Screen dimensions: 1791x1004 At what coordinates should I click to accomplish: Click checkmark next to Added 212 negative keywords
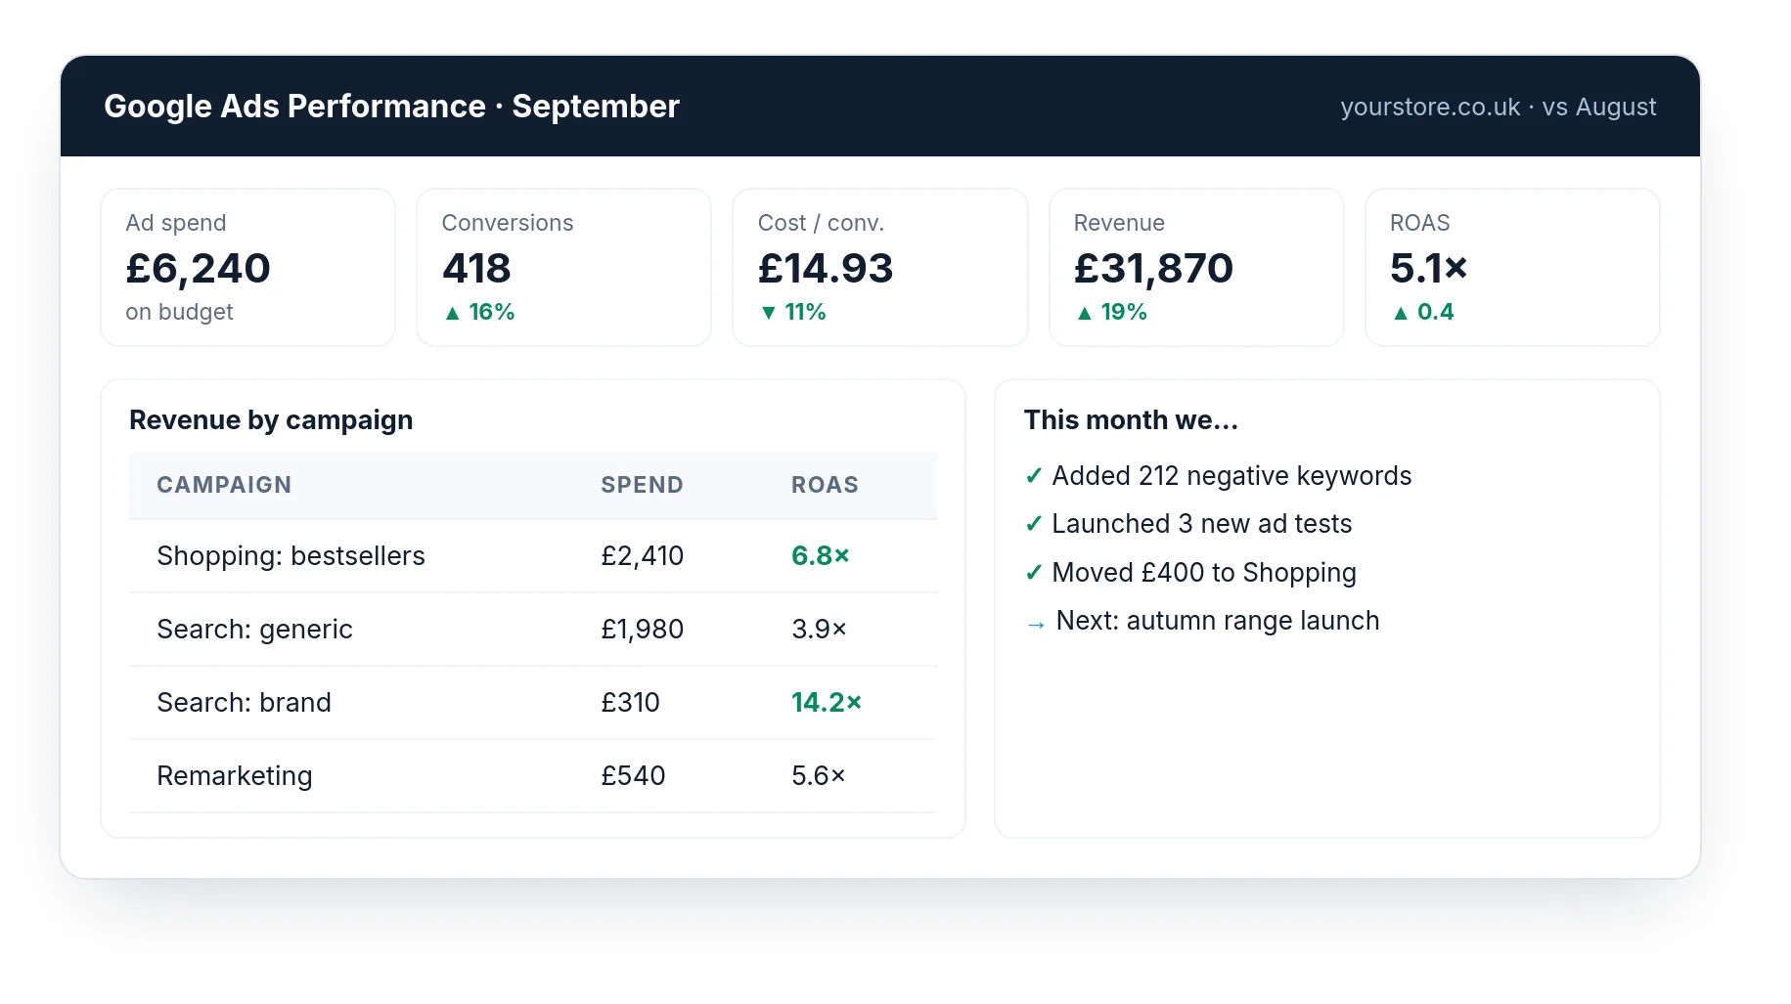pyautogui.click(x=1034, y=476)
